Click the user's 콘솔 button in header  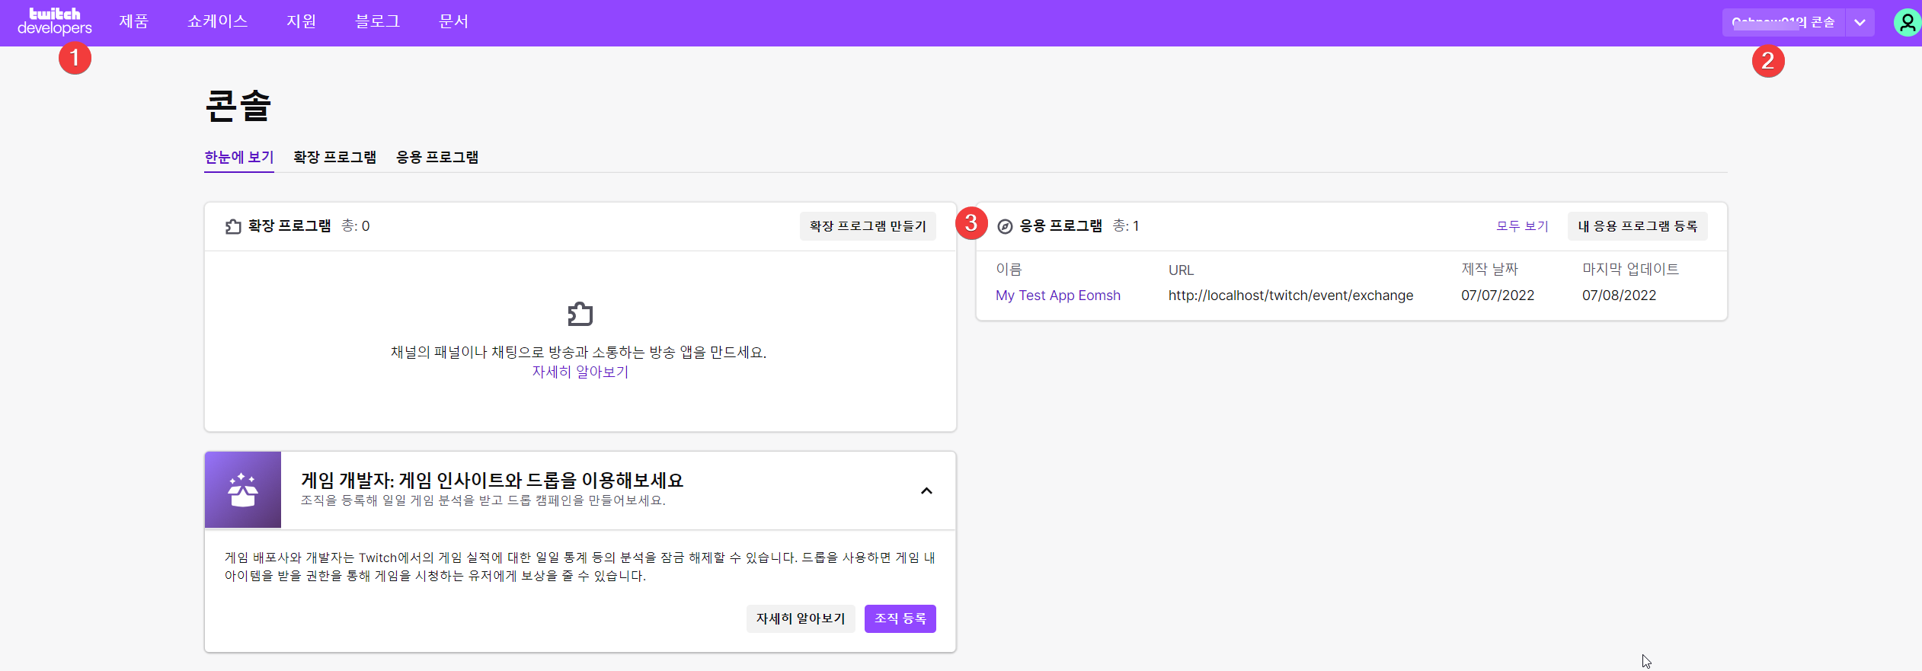[x=1783, y=23]
